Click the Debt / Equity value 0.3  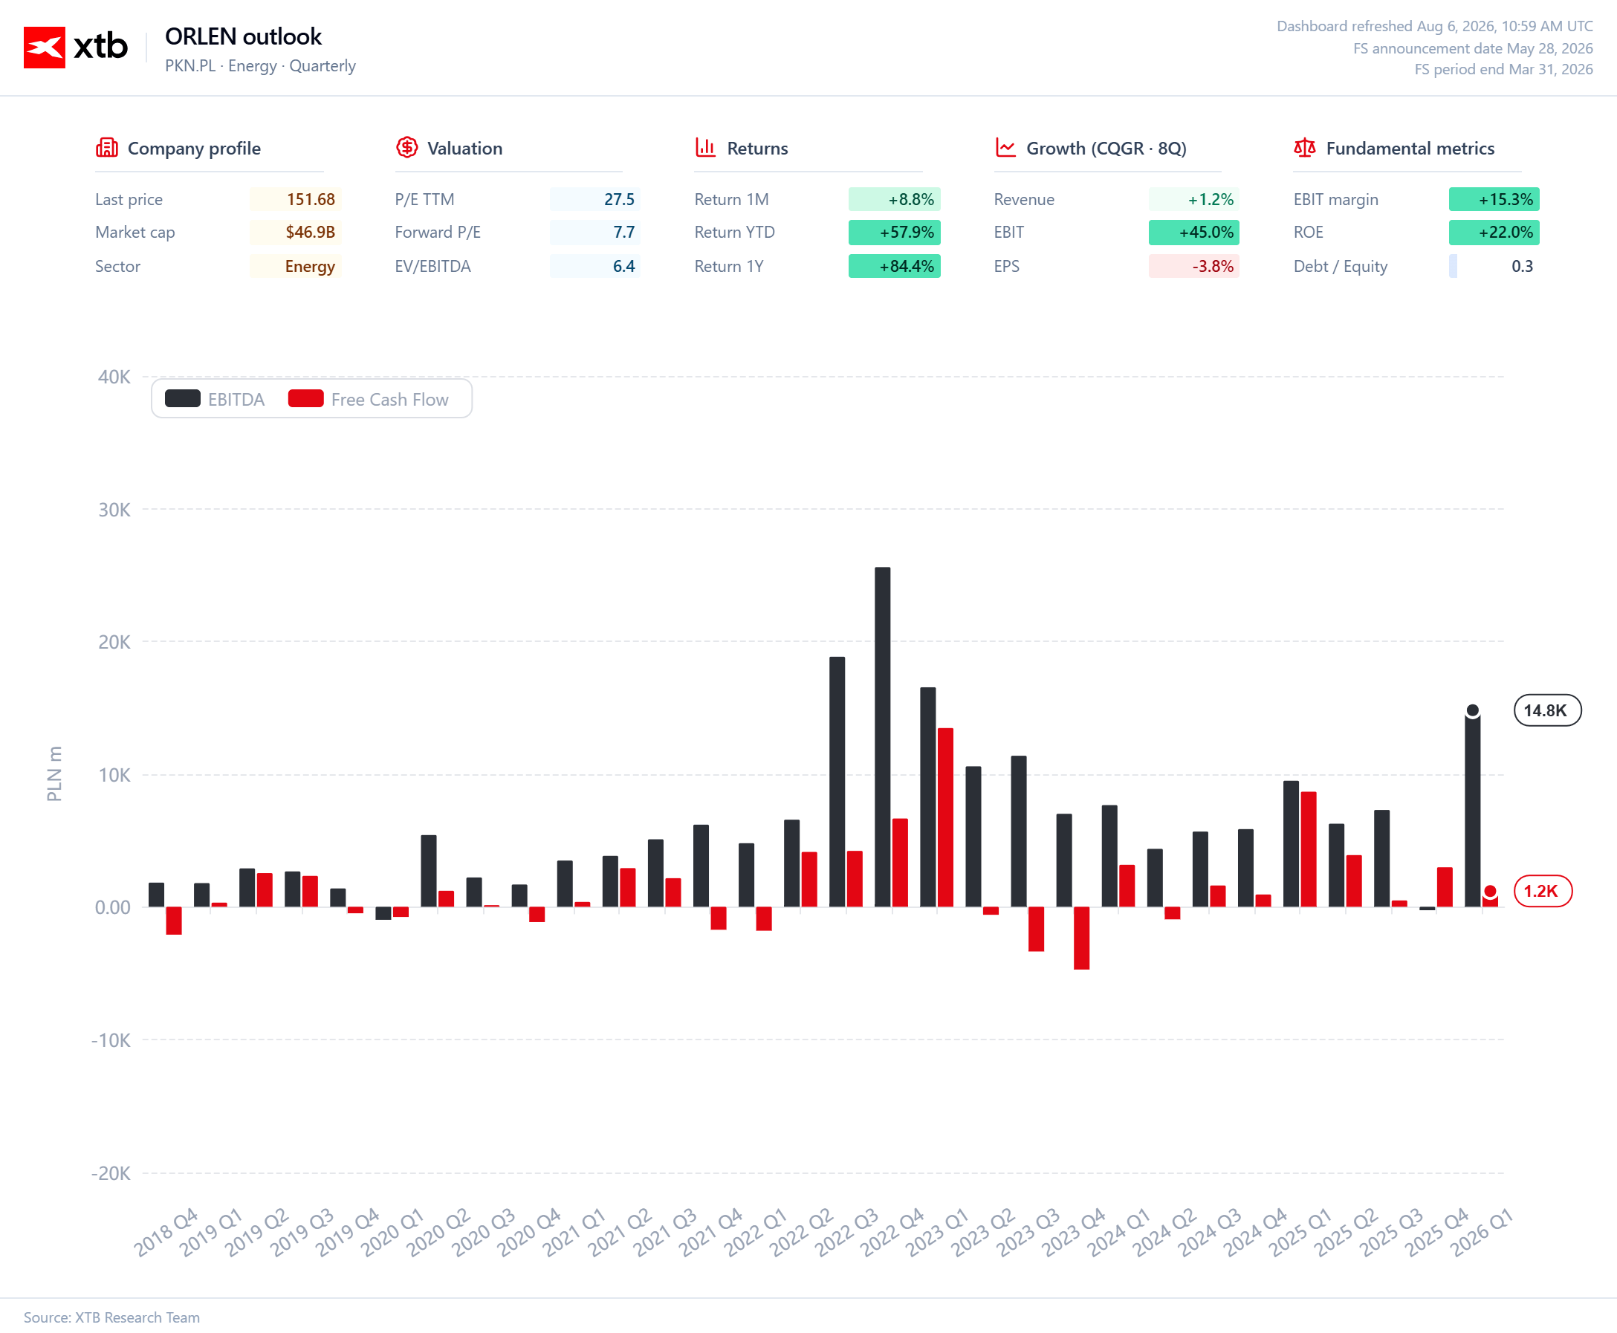pos(1522,266)
